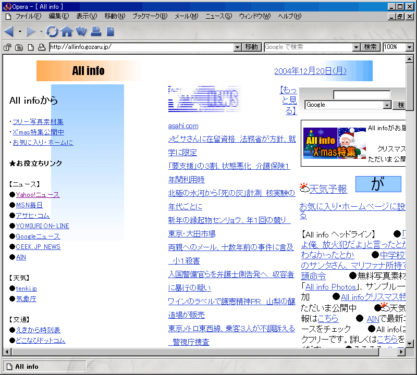Click the page's search text box

pos(362,95)
